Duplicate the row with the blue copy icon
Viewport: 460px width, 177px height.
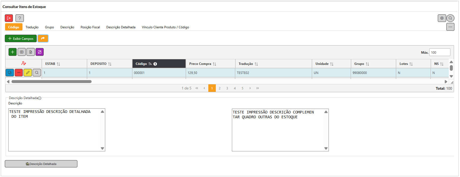pos(10,73)
